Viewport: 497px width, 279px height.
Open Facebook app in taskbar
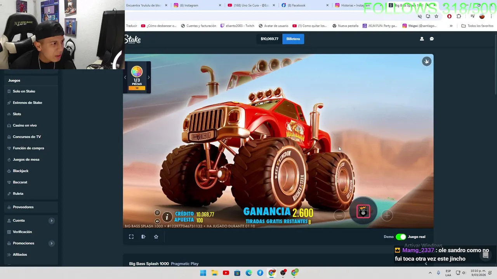tap(260, 273)
